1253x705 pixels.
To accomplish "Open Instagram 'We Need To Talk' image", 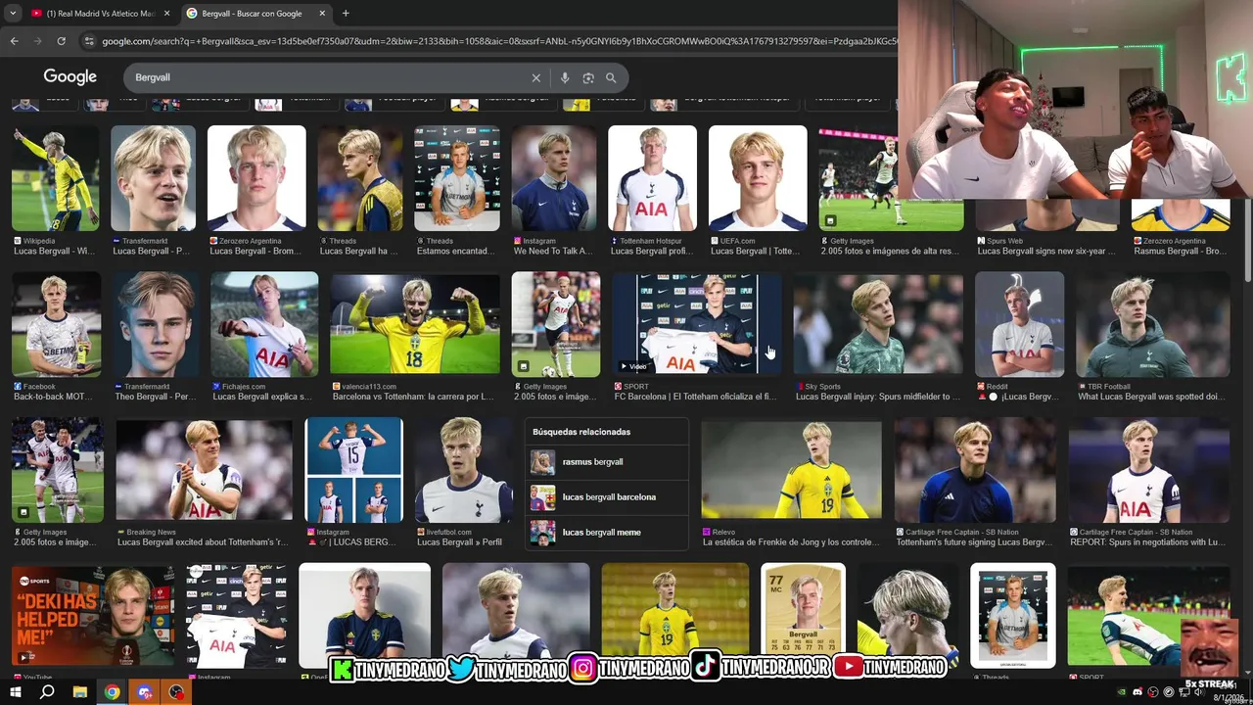I will (554, 178).
